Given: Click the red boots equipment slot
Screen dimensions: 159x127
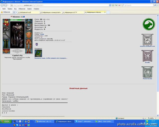Looking at the screenshot, I should pos(29,51).
